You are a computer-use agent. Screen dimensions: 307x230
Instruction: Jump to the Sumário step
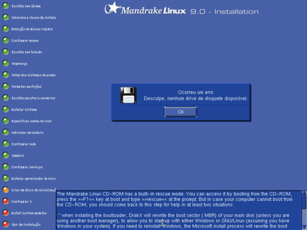[x=18, y=156]
